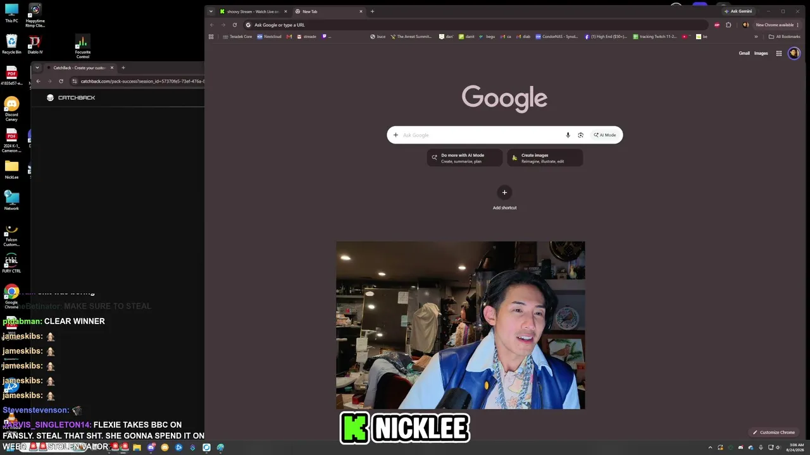Image resolution: width=810 pixels, height=455 pixels.
Task: Open Google account profile avatar
Action: pos(794,53)
